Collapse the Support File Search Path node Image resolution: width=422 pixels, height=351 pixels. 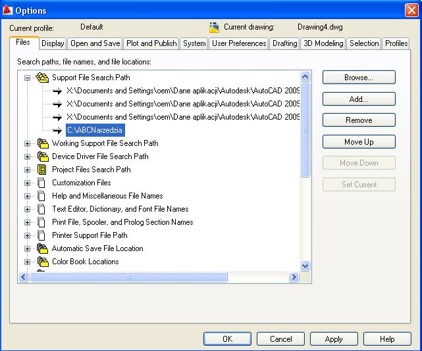tap(28, 78)
